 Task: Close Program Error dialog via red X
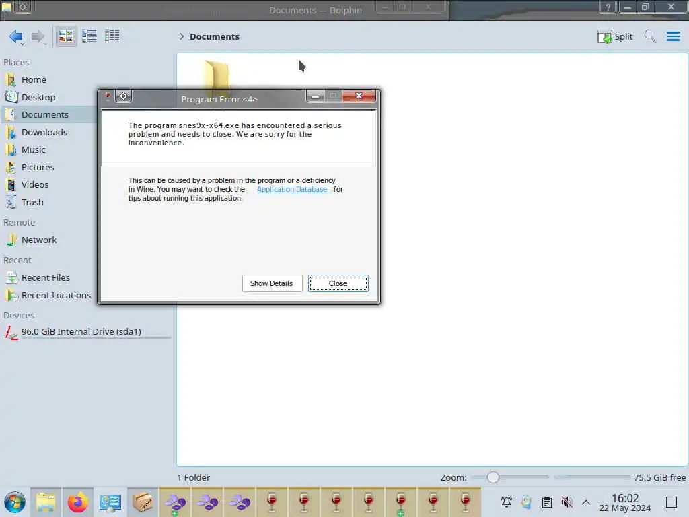click(359, 96)
